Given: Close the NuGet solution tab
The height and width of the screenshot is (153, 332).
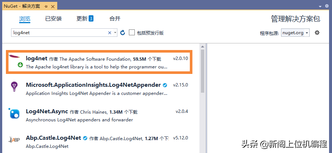Looking at the screenshot, I should (x=53, y=7).
